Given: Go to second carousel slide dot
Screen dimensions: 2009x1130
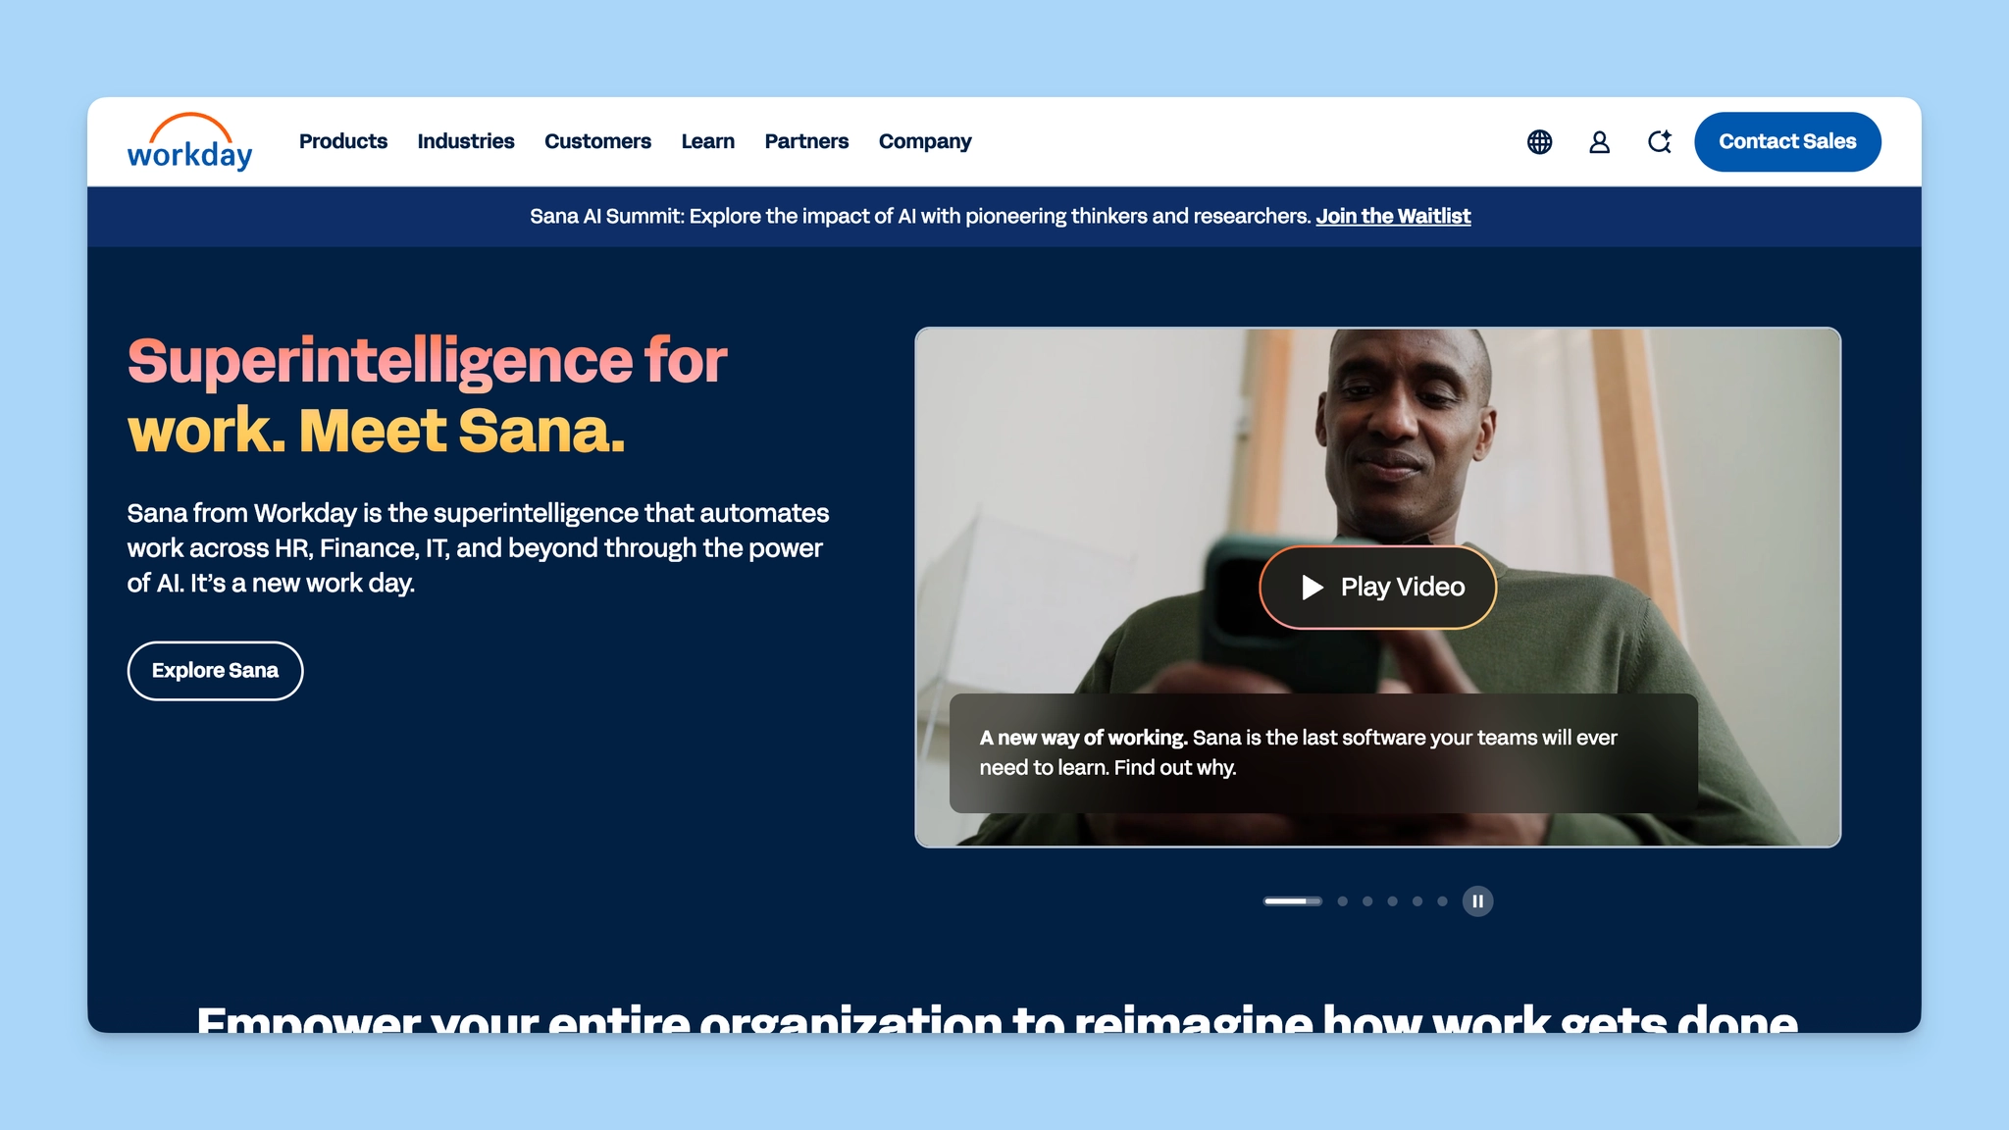Looking at the screenshot, I should tap(1342, 901).
